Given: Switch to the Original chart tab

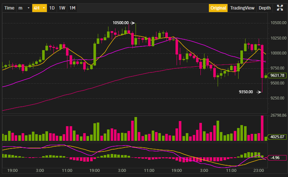Looking at the screenshot, I should coord(218,8).
